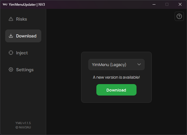Switch to the Download sidebar tab

click(x=23, y=36)
